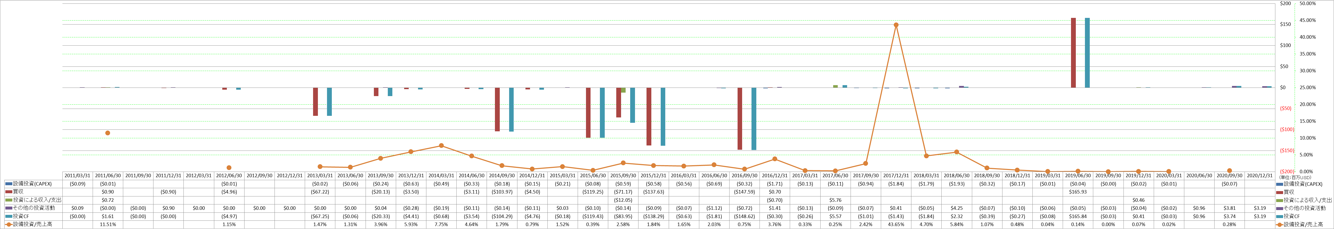Click the orange peak marker at 2017/12/31
The image size is (1334, 229).
[896, 25]
